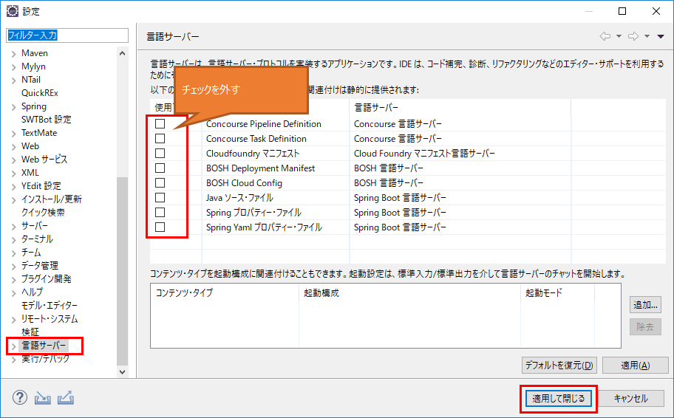
Task: Click the export preferences icon
Action: pyautogui.click(x=65, y=398)
